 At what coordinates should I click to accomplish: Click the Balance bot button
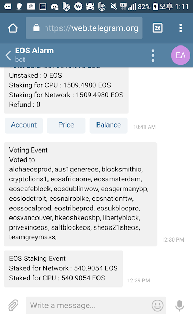point(108,125)
